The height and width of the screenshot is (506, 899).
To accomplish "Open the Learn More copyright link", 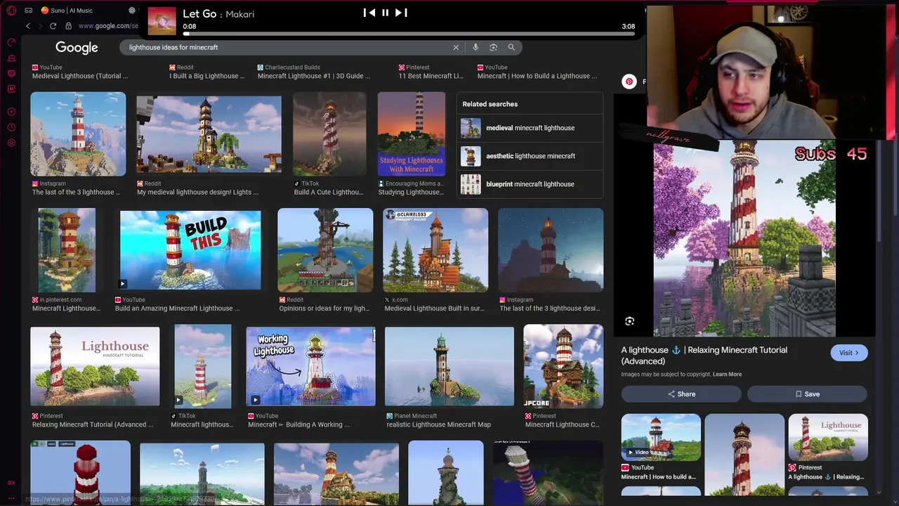I will (x=727, y=374).
